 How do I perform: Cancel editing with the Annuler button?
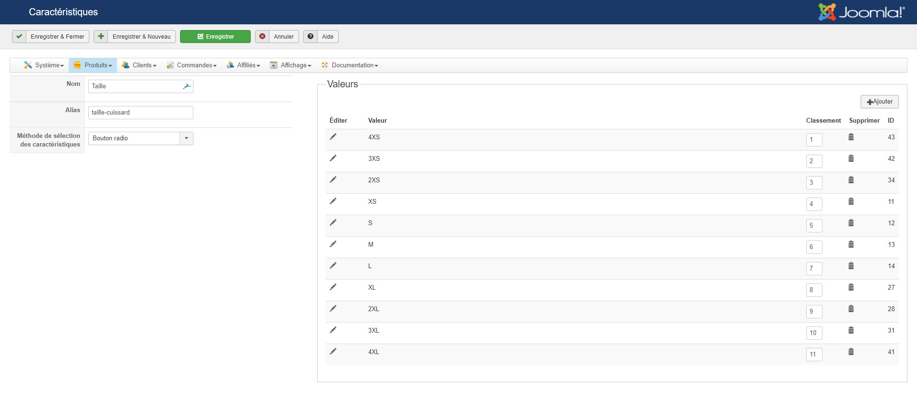pyautogui.click(x=277, y=37)
